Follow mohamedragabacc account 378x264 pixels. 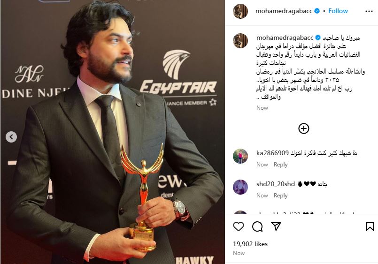click(338, 11)
